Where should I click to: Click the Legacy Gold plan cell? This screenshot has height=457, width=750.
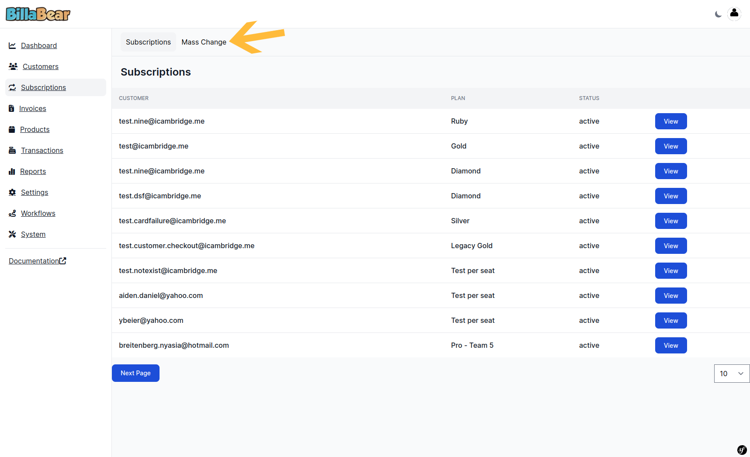click(472, 246)
